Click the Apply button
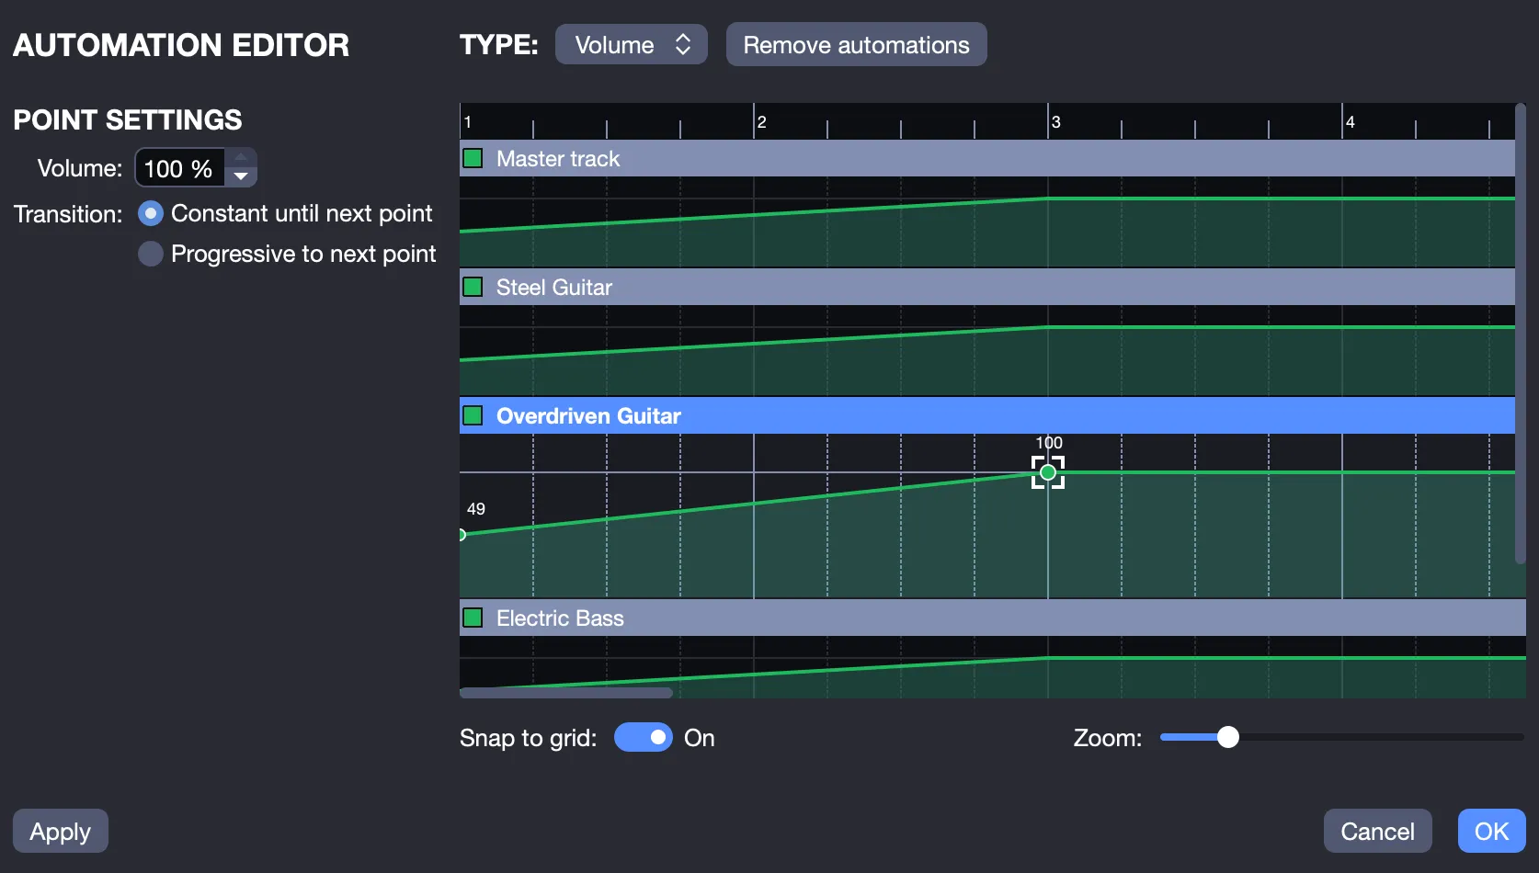 [61, 831]
